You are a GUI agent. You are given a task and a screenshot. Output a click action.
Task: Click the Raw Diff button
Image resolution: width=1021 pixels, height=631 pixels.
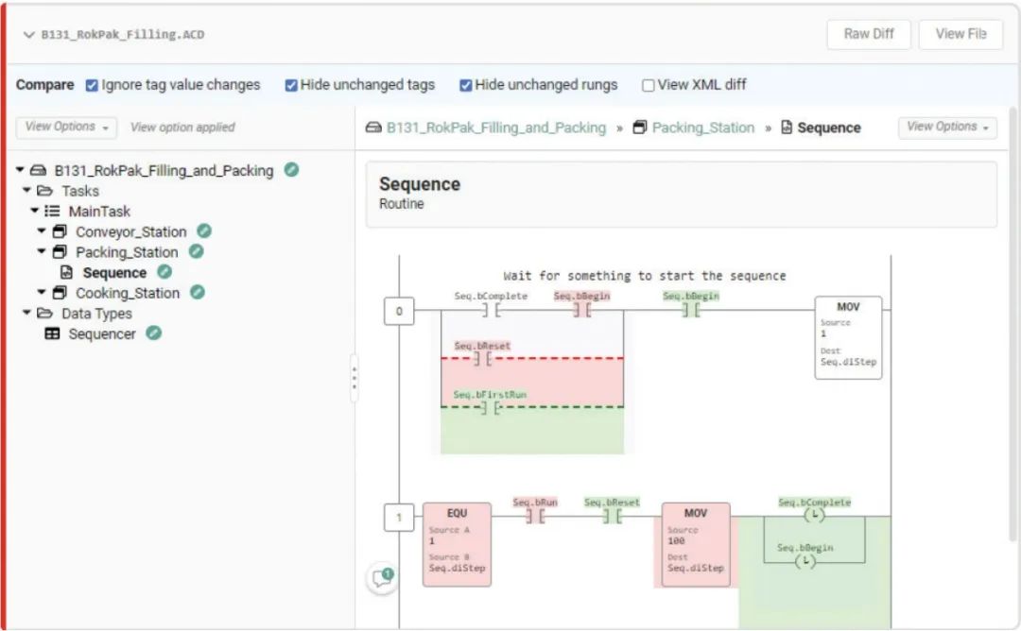click(x=868, y=34)
